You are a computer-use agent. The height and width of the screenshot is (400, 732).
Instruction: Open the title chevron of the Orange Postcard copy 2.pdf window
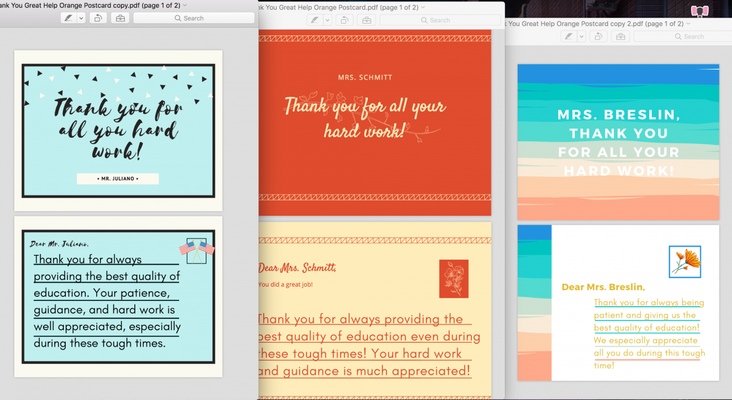tap(689, 23)
